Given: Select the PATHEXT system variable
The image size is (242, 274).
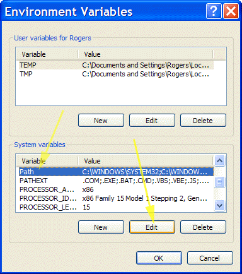Looking at the screenshot, I should 115,181.
